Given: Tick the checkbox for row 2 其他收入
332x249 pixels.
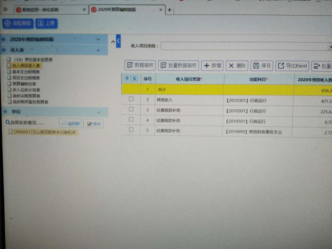Looking at the screenshot, I should (131, 99).
